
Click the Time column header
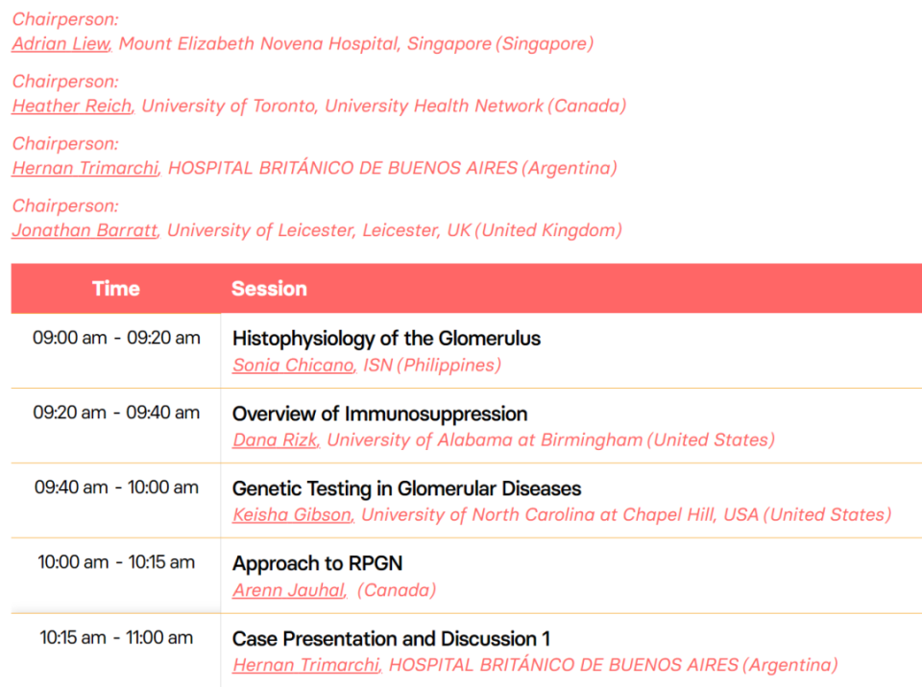(x=115, y=288)
